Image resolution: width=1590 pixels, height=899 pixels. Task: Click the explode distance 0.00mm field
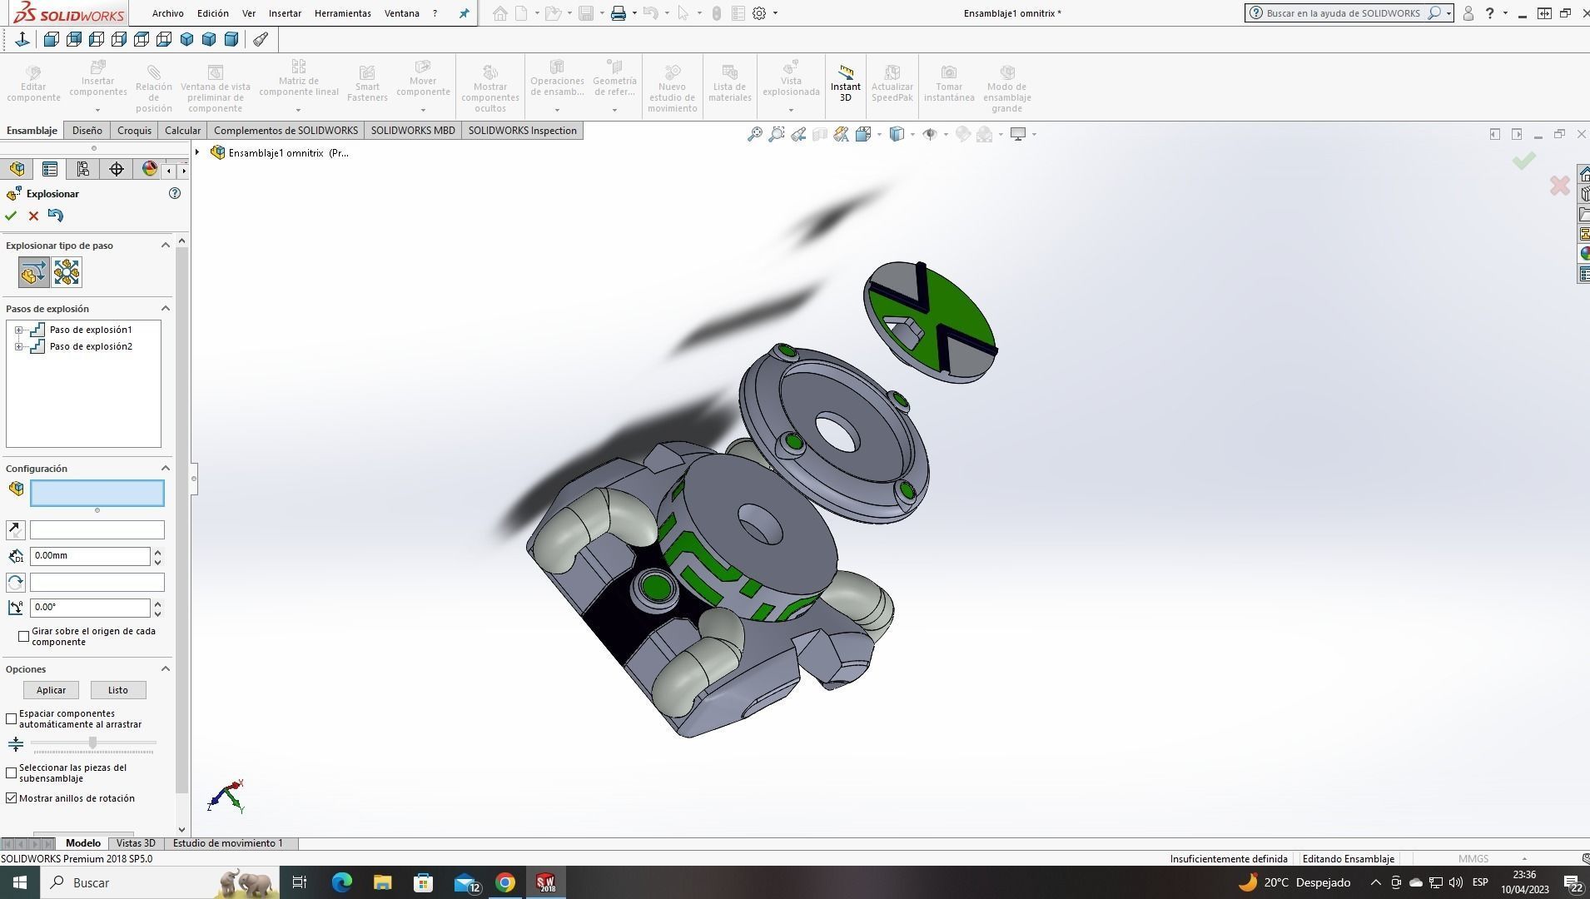coord(90,556)
